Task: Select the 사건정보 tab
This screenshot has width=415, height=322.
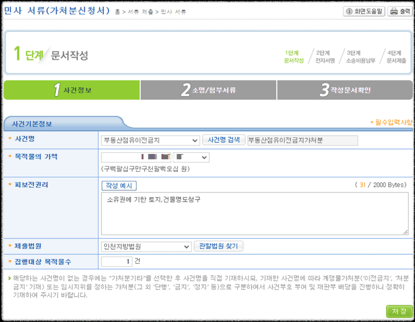Action: 71,90
